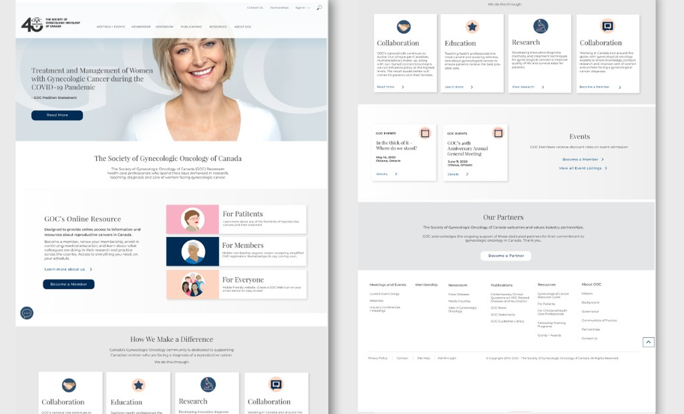
Task: Open GOC Guidelines Library footer link
Action: pyautogui.click(x=507, y=321)
